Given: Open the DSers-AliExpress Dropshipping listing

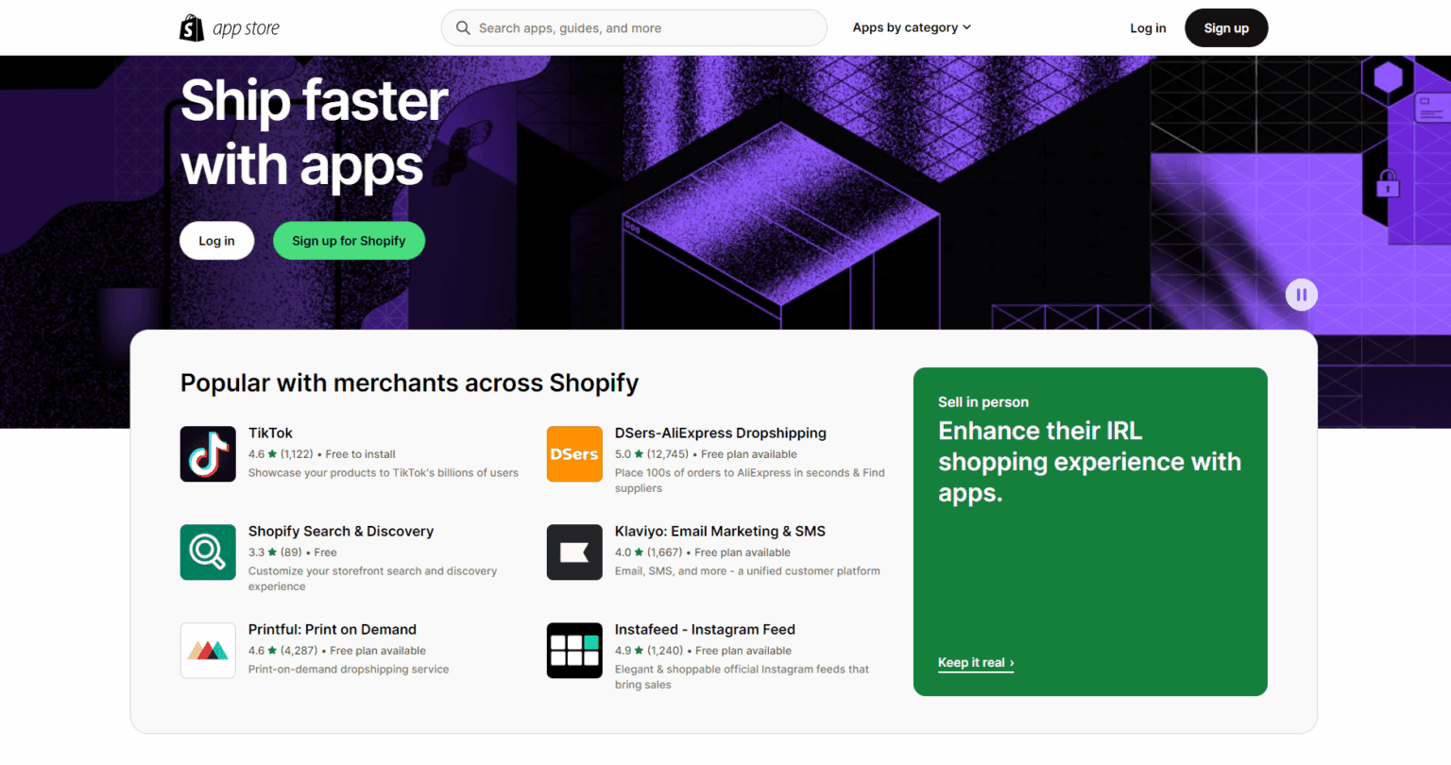Looking at the screenshot, I should (720, 433).
